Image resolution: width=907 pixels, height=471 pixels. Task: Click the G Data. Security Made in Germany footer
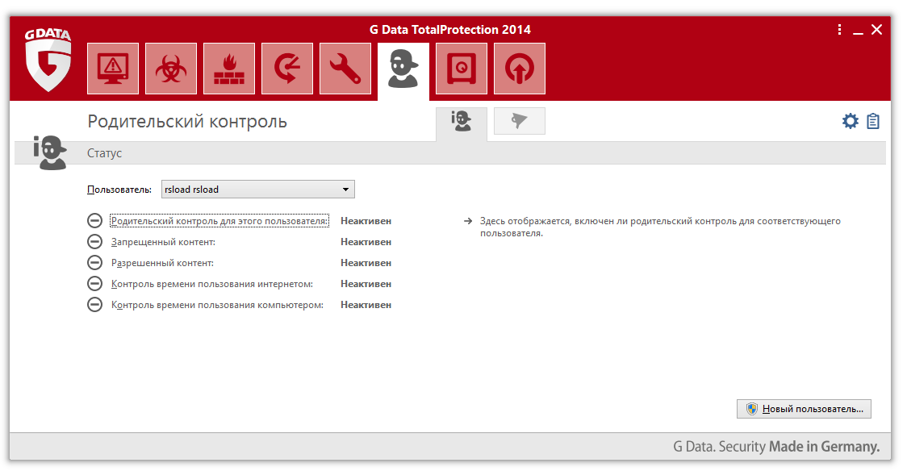[776, 447]
